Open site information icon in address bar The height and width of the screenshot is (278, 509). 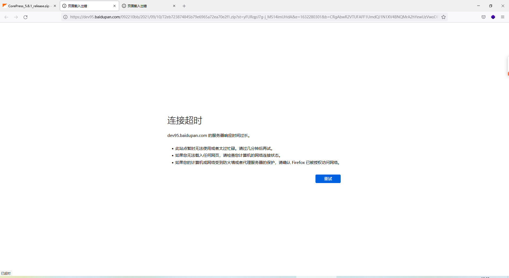click(x=65, y=17)
